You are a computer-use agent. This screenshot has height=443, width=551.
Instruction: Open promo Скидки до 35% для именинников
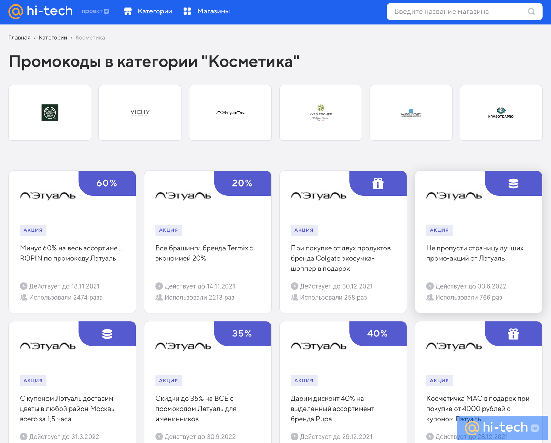(196, 409)
